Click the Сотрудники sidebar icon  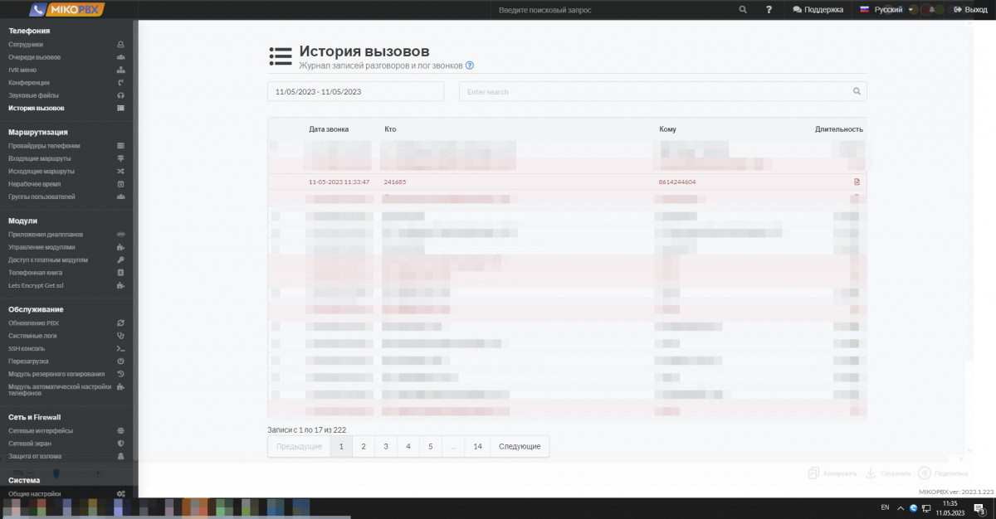coord(121,45)
